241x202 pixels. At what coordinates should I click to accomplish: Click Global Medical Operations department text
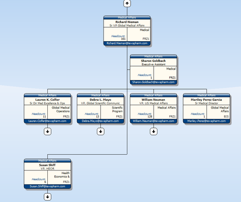[61, 110]
